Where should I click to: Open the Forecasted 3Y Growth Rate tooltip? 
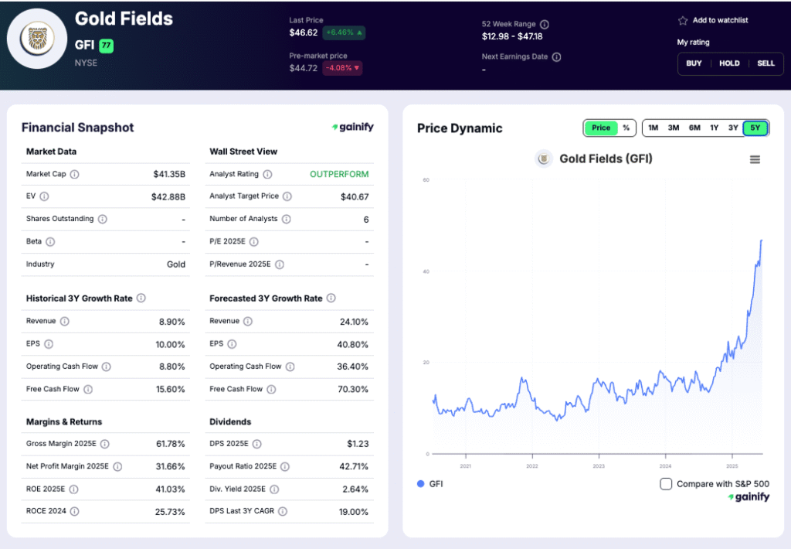pyautogui.click(x=331, y=298)
